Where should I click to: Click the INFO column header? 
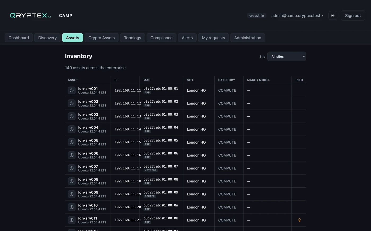(x=299, y=80)
